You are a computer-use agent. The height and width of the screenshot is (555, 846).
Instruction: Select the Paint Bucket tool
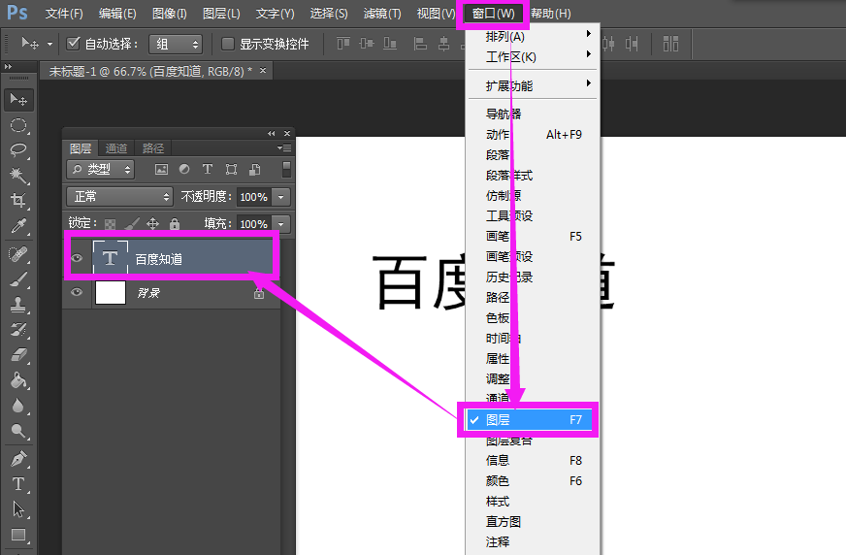tap(18, 380)
